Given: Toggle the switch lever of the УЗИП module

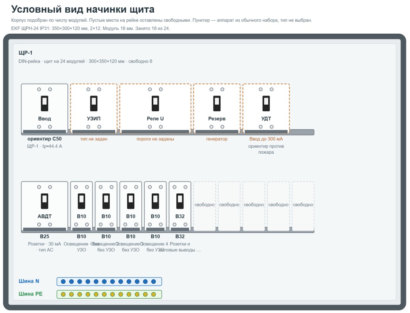Looking at the screenshot, I should [x=93, y=103].
